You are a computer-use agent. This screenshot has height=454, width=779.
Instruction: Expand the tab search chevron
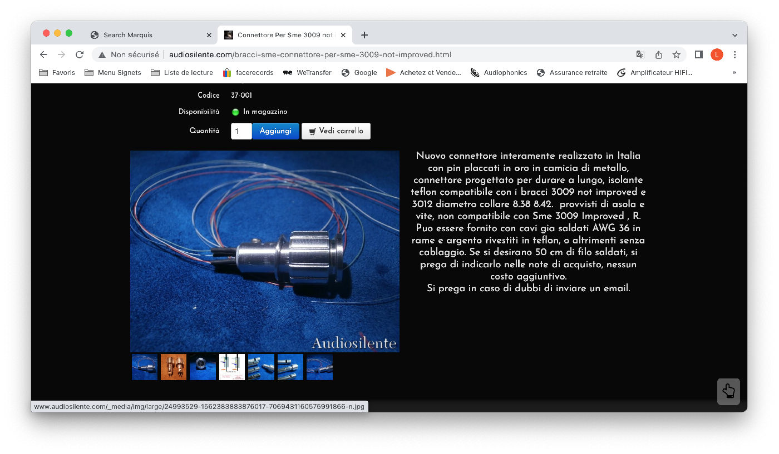coord(734,35)
